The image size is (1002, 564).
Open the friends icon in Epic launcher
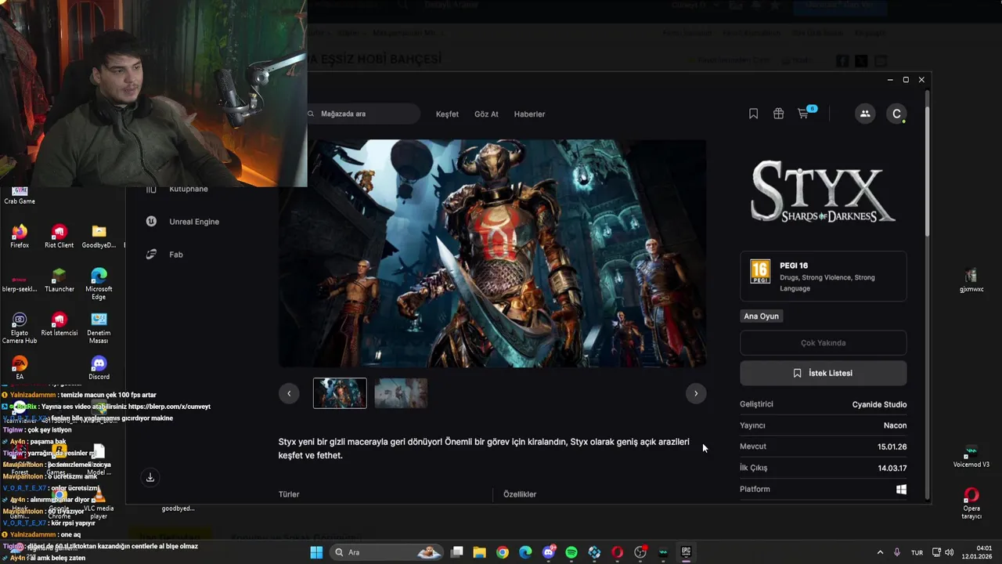click(865, 114)
